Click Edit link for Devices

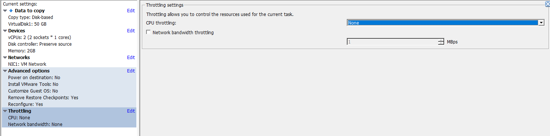click(x=131, y=31)
